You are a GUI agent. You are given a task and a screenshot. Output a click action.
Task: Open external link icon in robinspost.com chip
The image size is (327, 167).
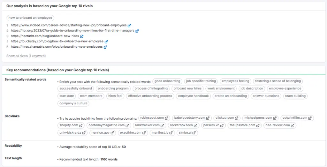click(167, 118)
